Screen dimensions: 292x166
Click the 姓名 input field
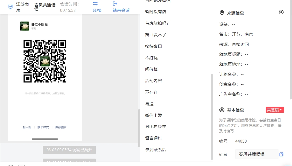(x=257, y=154)
